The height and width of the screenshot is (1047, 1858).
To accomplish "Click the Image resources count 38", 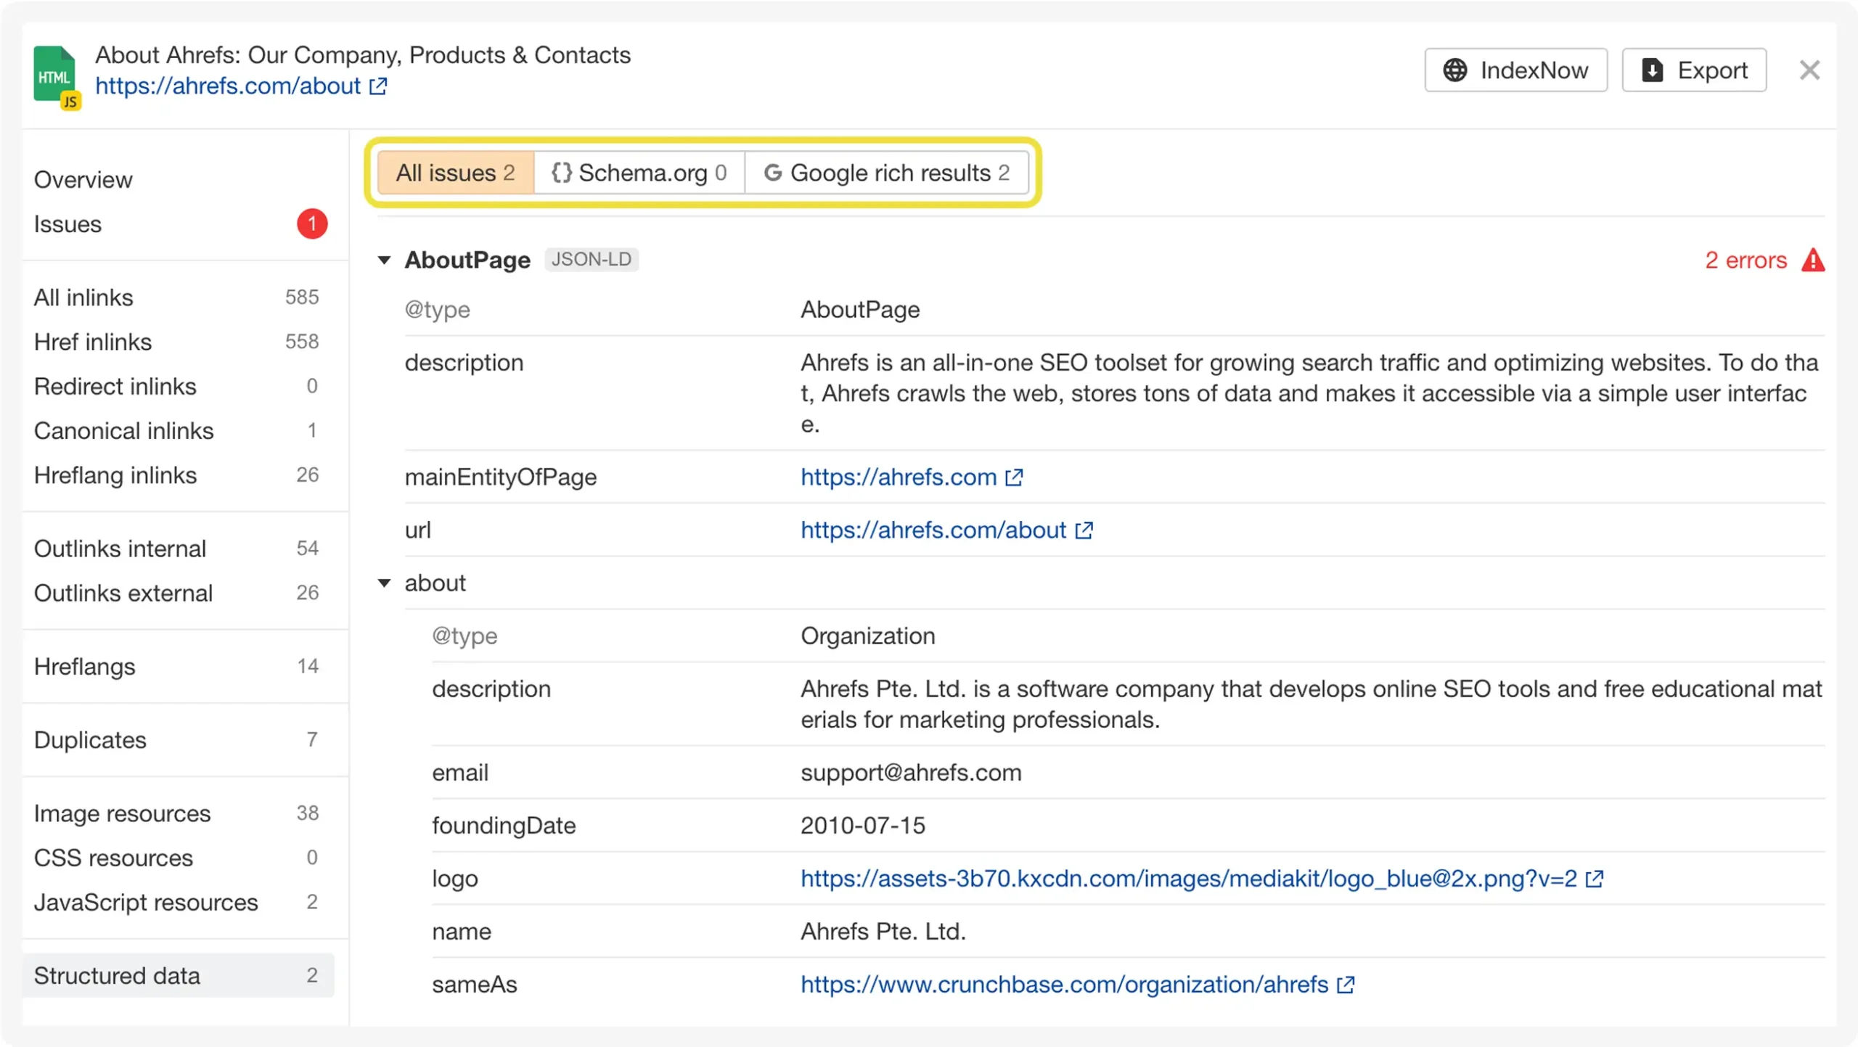I will pos(308,813).
